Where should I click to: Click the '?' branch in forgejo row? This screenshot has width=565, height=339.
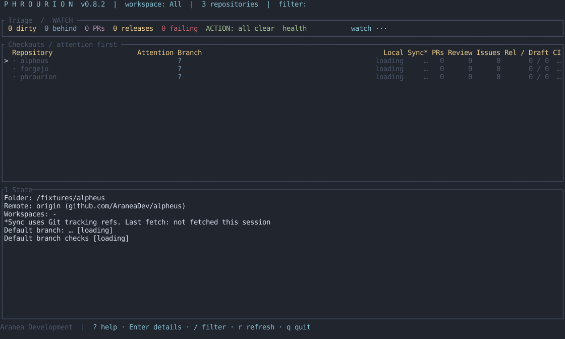click(180, 69)
